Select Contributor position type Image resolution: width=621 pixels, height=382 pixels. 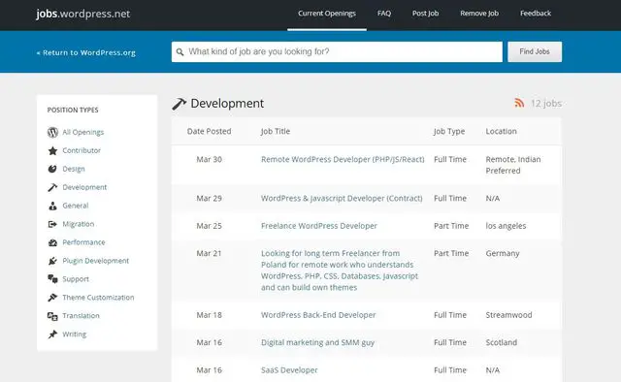(x=82, y=150)
